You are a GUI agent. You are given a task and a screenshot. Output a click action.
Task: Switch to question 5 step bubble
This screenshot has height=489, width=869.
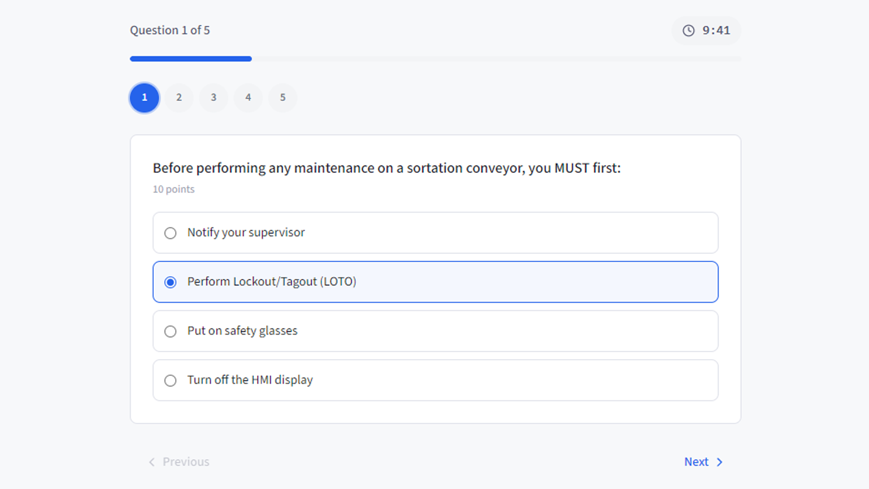282,97
